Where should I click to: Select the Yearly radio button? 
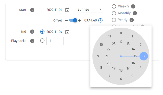(114, 20)
